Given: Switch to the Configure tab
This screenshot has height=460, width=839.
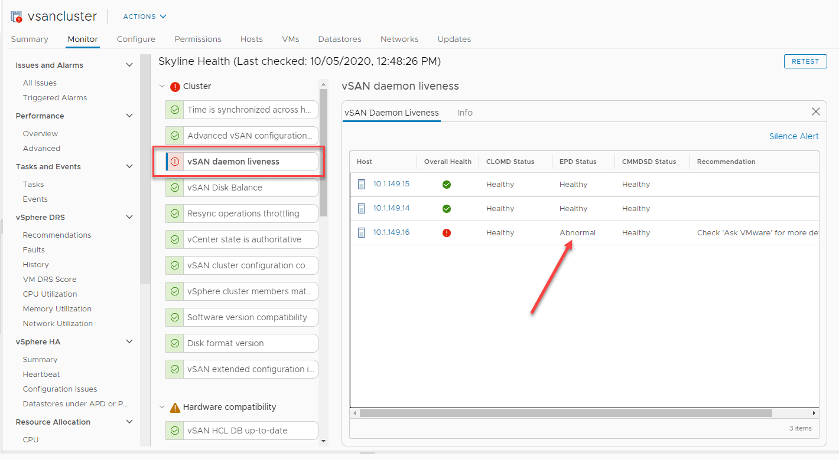Looking at the screenshot, I should click(x=136, y=40).
